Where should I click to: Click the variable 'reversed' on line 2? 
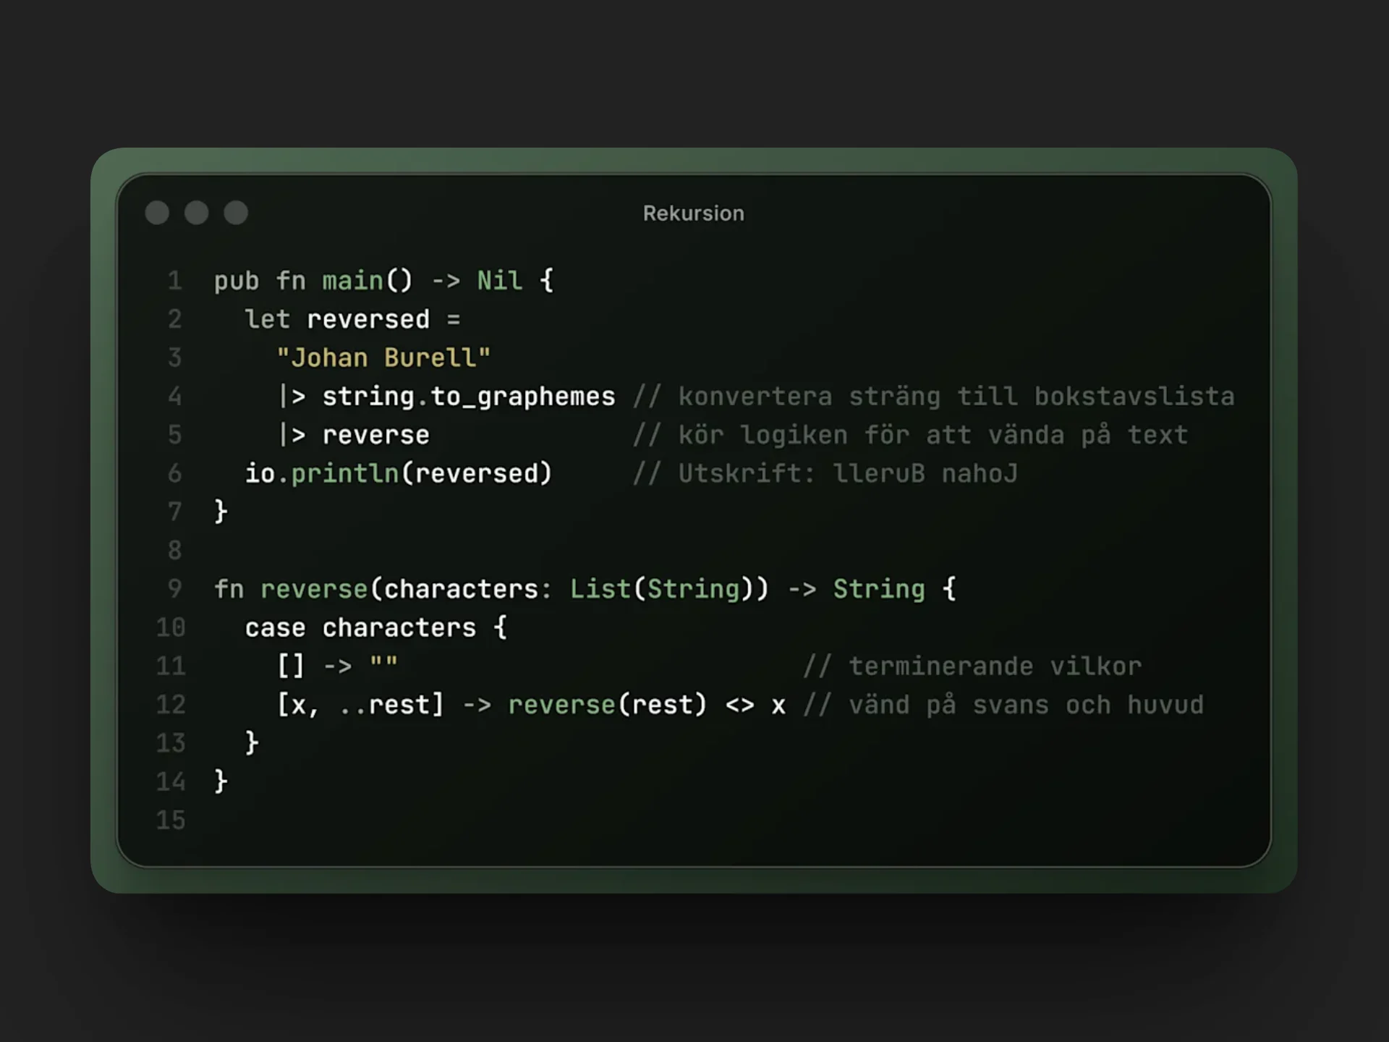(368, 319)
